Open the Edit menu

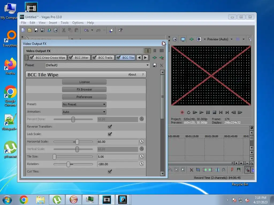[32, 23]
